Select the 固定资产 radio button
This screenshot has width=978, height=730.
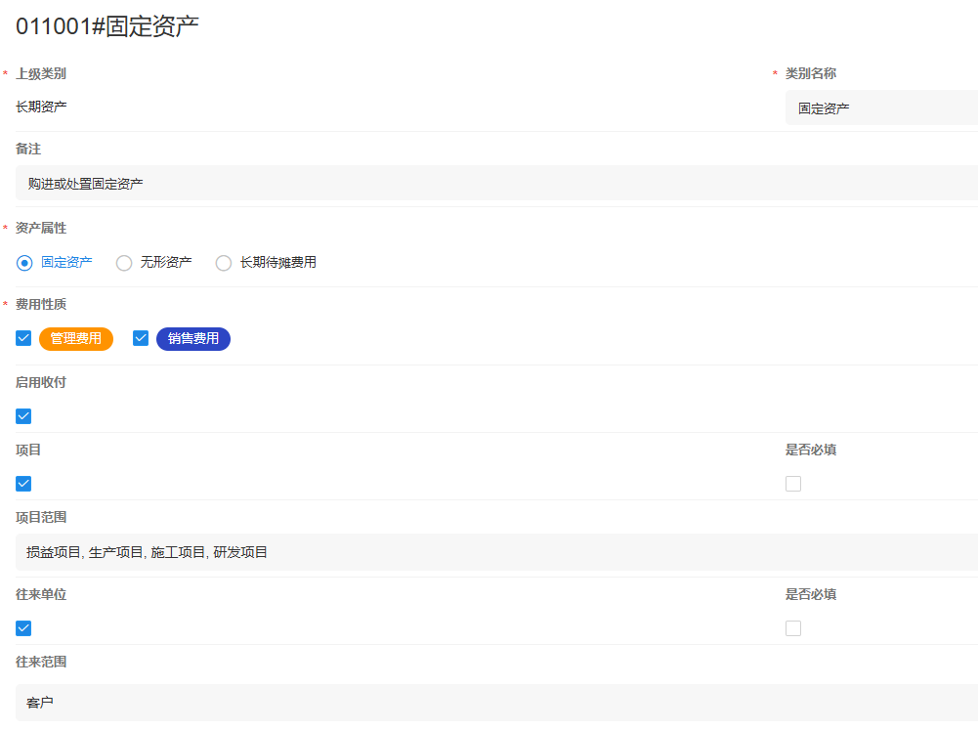pyautogui.click(x=24, y=263)
